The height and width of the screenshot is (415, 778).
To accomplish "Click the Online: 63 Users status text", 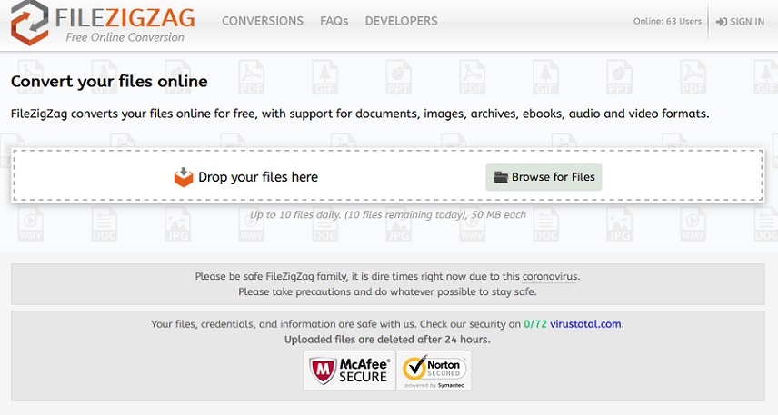I will tap(667, 21).
